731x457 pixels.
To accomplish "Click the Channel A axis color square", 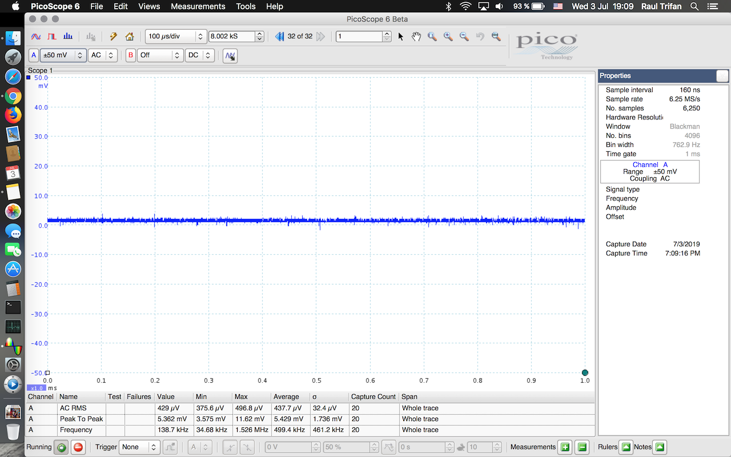I will click(x=29, y=78).
